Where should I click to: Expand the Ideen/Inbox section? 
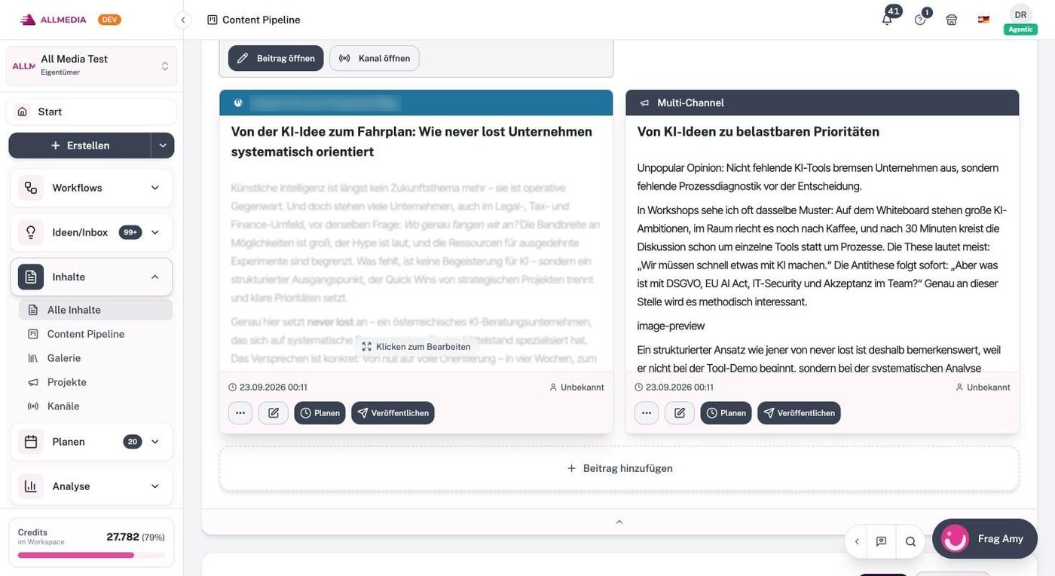pos(155,232)
